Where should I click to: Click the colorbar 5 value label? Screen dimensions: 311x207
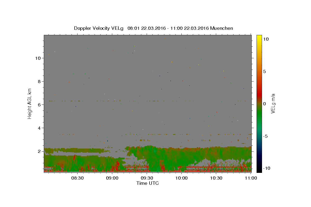[x=264, y=71]
